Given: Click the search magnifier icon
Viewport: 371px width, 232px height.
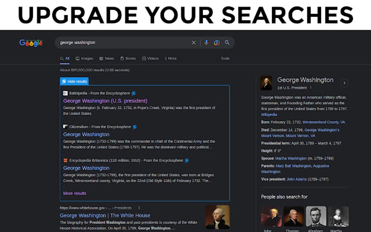Looking at the screenshot, I should tap(227, 43).
